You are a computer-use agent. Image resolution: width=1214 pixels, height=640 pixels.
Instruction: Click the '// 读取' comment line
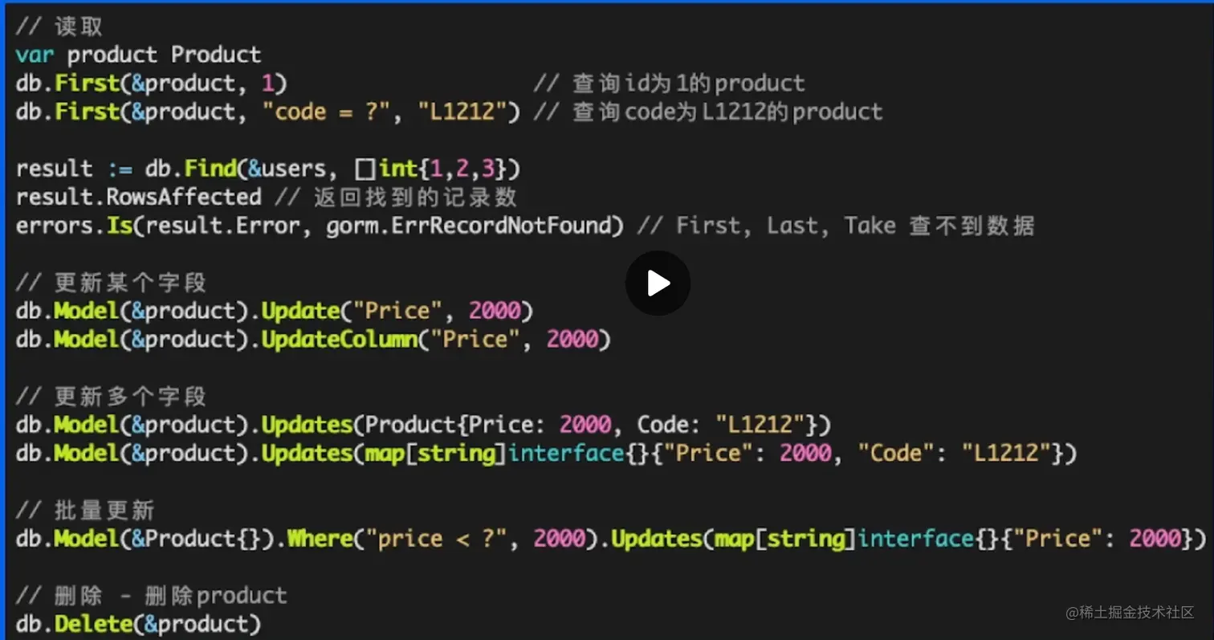(x=59, y=26)
